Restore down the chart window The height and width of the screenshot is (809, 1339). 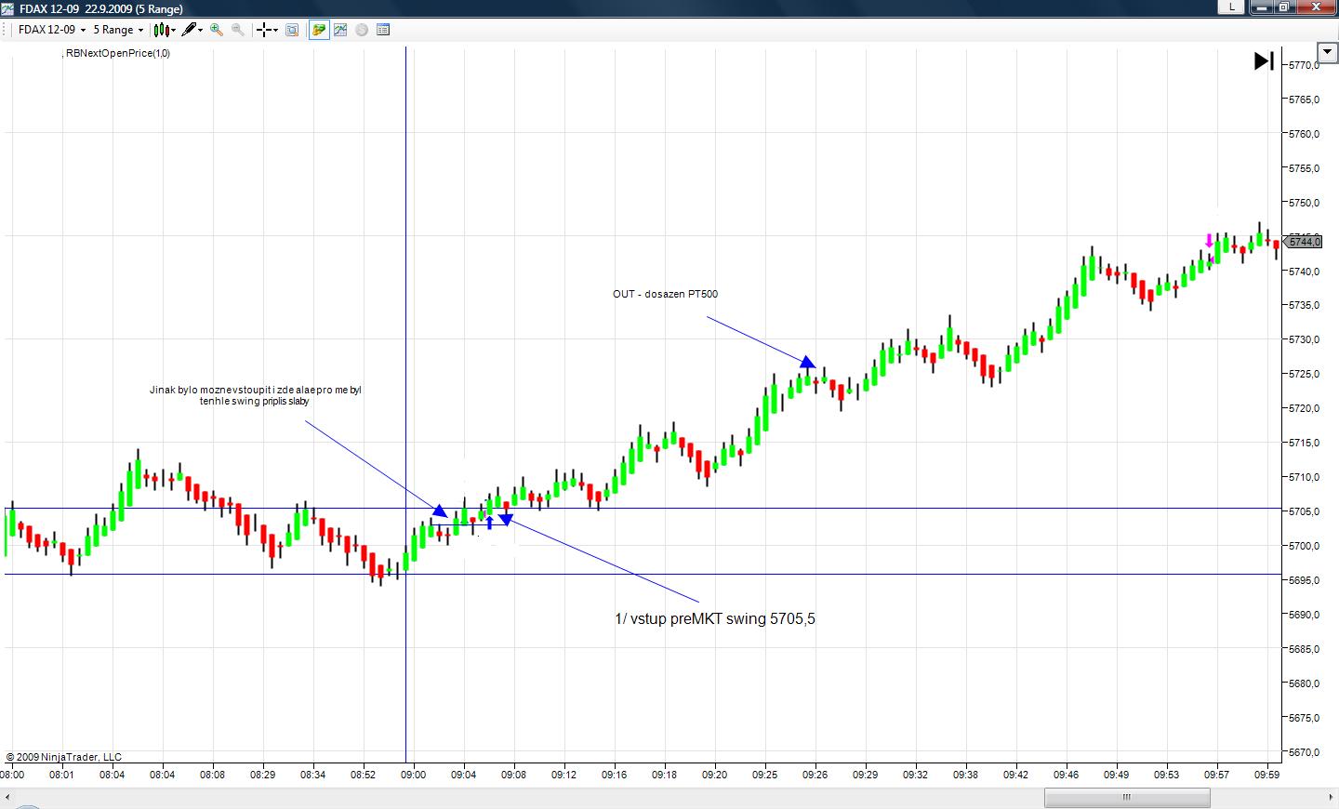click(x=1283, y=7)
